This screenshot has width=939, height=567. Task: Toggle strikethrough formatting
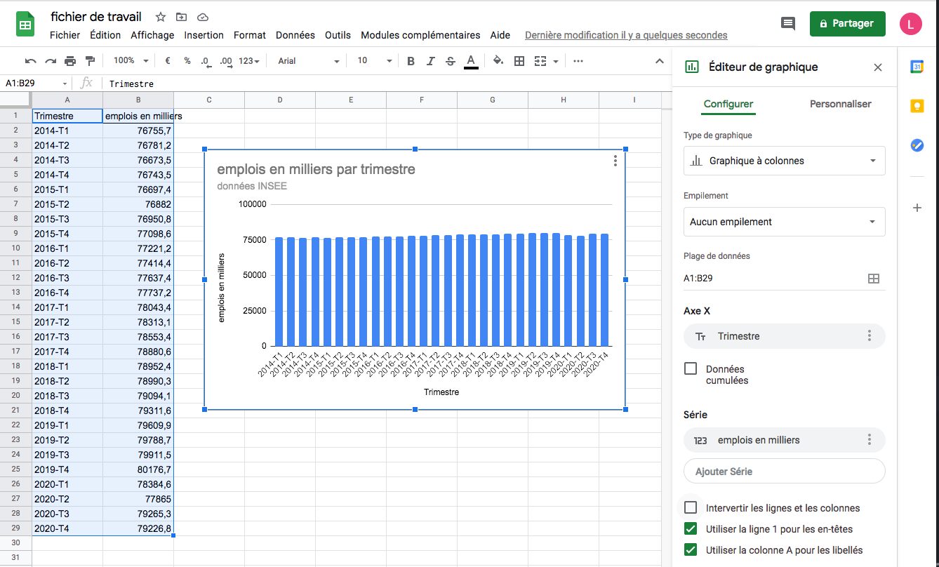[451, 61]
